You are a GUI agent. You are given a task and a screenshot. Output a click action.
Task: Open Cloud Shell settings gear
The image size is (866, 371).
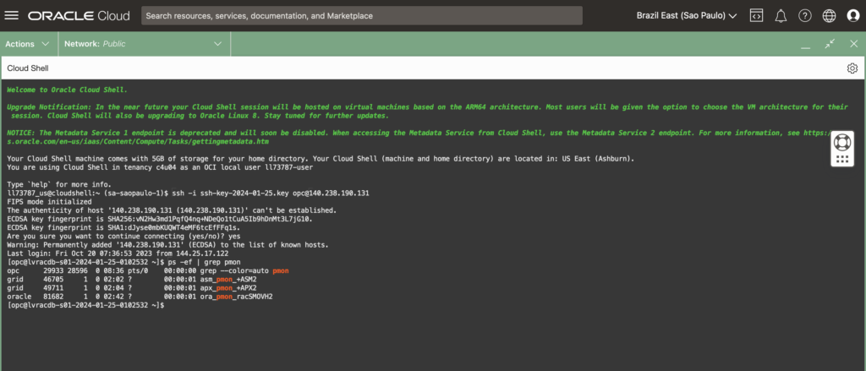point(852,68)
